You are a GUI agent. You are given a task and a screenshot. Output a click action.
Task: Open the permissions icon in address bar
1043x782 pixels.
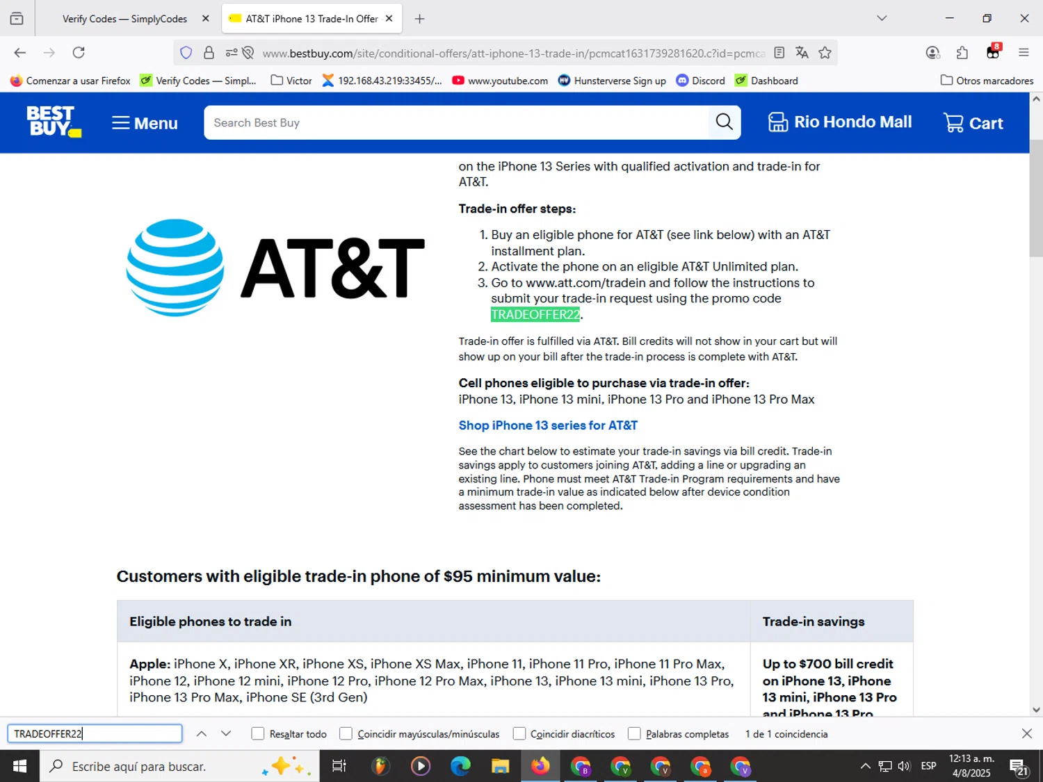(232, 53)
